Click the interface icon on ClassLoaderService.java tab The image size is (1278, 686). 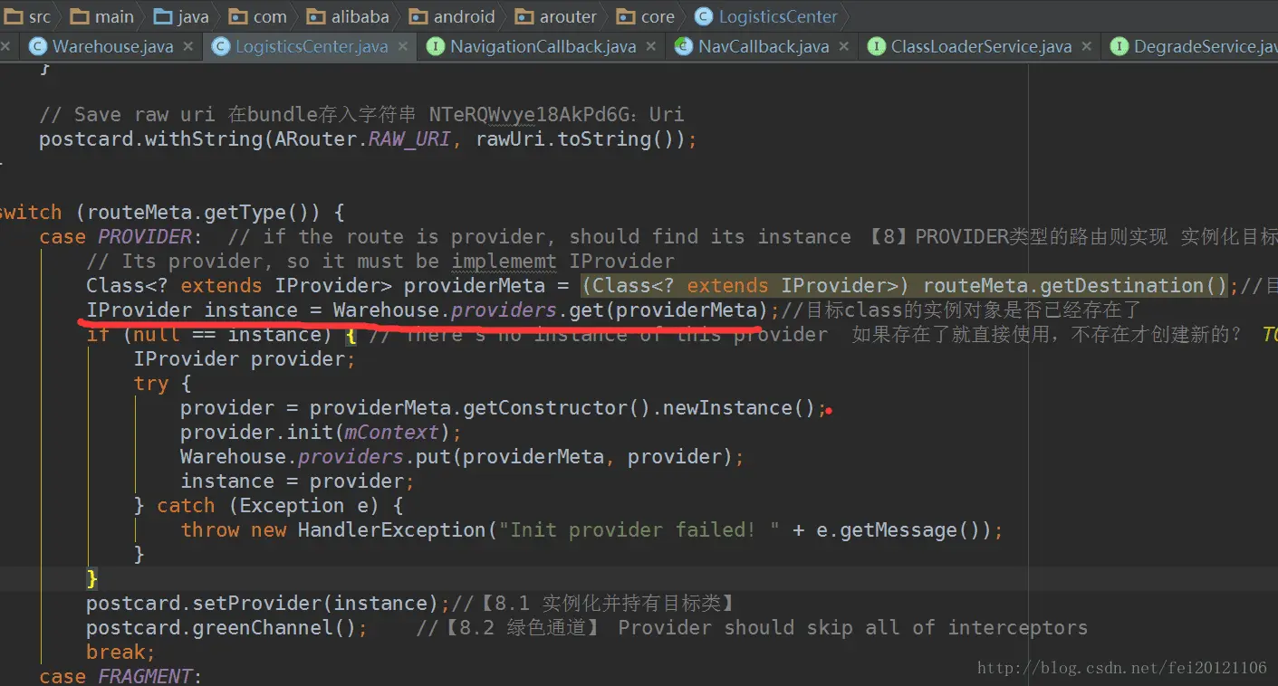click(x=876, y=46)
